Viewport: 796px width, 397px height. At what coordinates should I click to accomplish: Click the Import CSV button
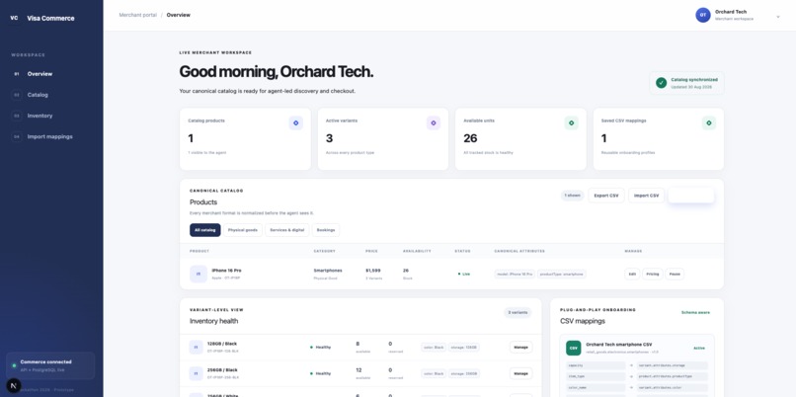(646, 196)
